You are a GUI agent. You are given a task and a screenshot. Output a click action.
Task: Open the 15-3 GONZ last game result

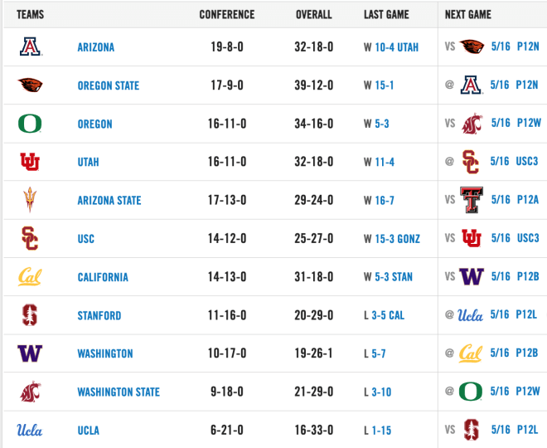tap(397, 239)
